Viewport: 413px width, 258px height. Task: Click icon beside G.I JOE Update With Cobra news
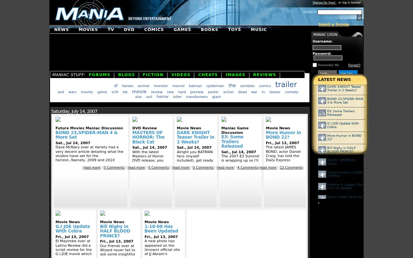click(322, 125)
